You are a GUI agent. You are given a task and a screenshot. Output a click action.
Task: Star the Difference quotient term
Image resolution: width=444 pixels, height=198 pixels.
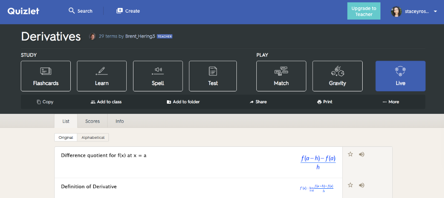pyautogui.click(x=350, y=154)
